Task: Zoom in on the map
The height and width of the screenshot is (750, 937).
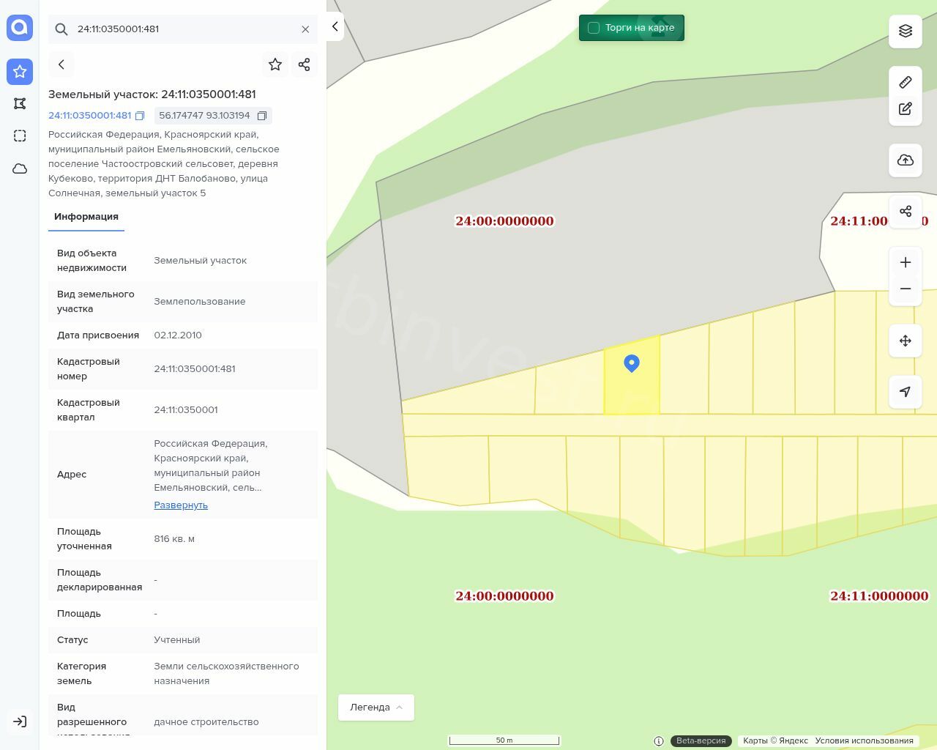Action: click(x=906, y=262)
